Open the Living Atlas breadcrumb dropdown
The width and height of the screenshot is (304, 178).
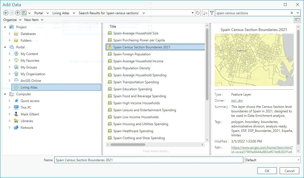[73, 13]
